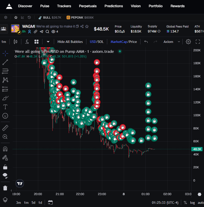Screen dimensions: 204x207
Task: Open chart settings gear icon
Action: coord(188,42)
